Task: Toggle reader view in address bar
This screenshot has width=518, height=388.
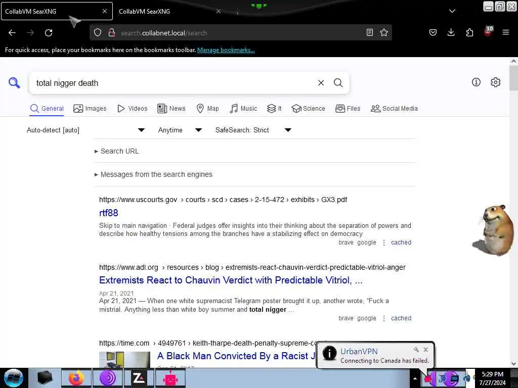Action: tap(370, 32)
